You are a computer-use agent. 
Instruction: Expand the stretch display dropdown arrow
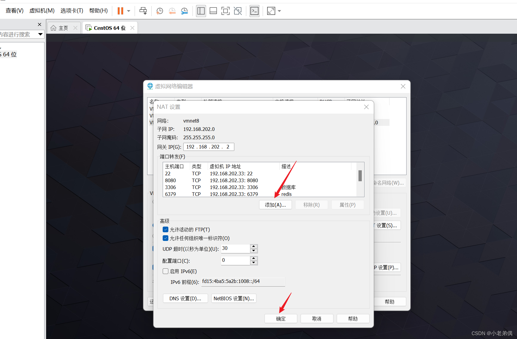click(279, 11)
